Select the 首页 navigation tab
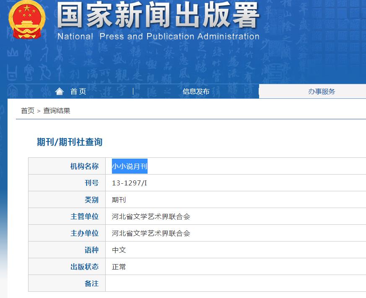The width and height of the screenshot is (366, 298). 78,91
